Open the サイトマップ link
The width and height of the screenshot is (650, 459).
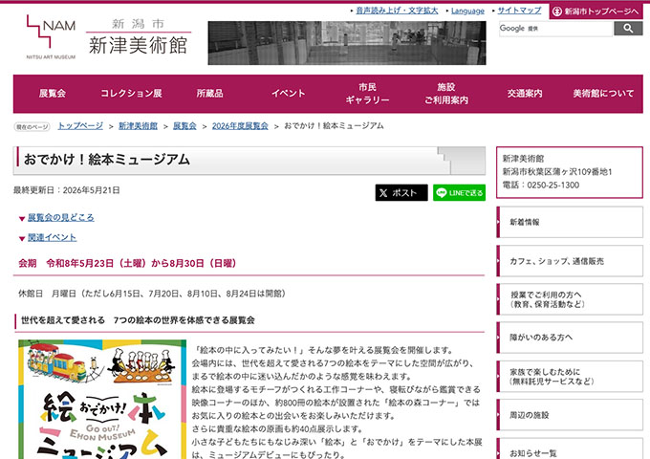pyautogui.click(x=519, y=11)
